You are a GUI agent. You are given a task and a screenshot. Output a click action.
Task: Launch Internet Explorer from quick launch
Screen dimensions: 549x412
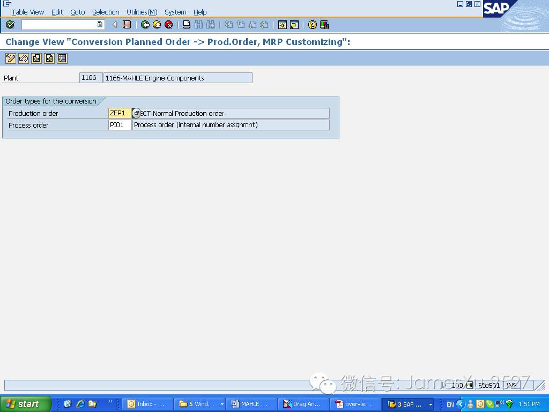pyautogui.click(x=80, y=404)
